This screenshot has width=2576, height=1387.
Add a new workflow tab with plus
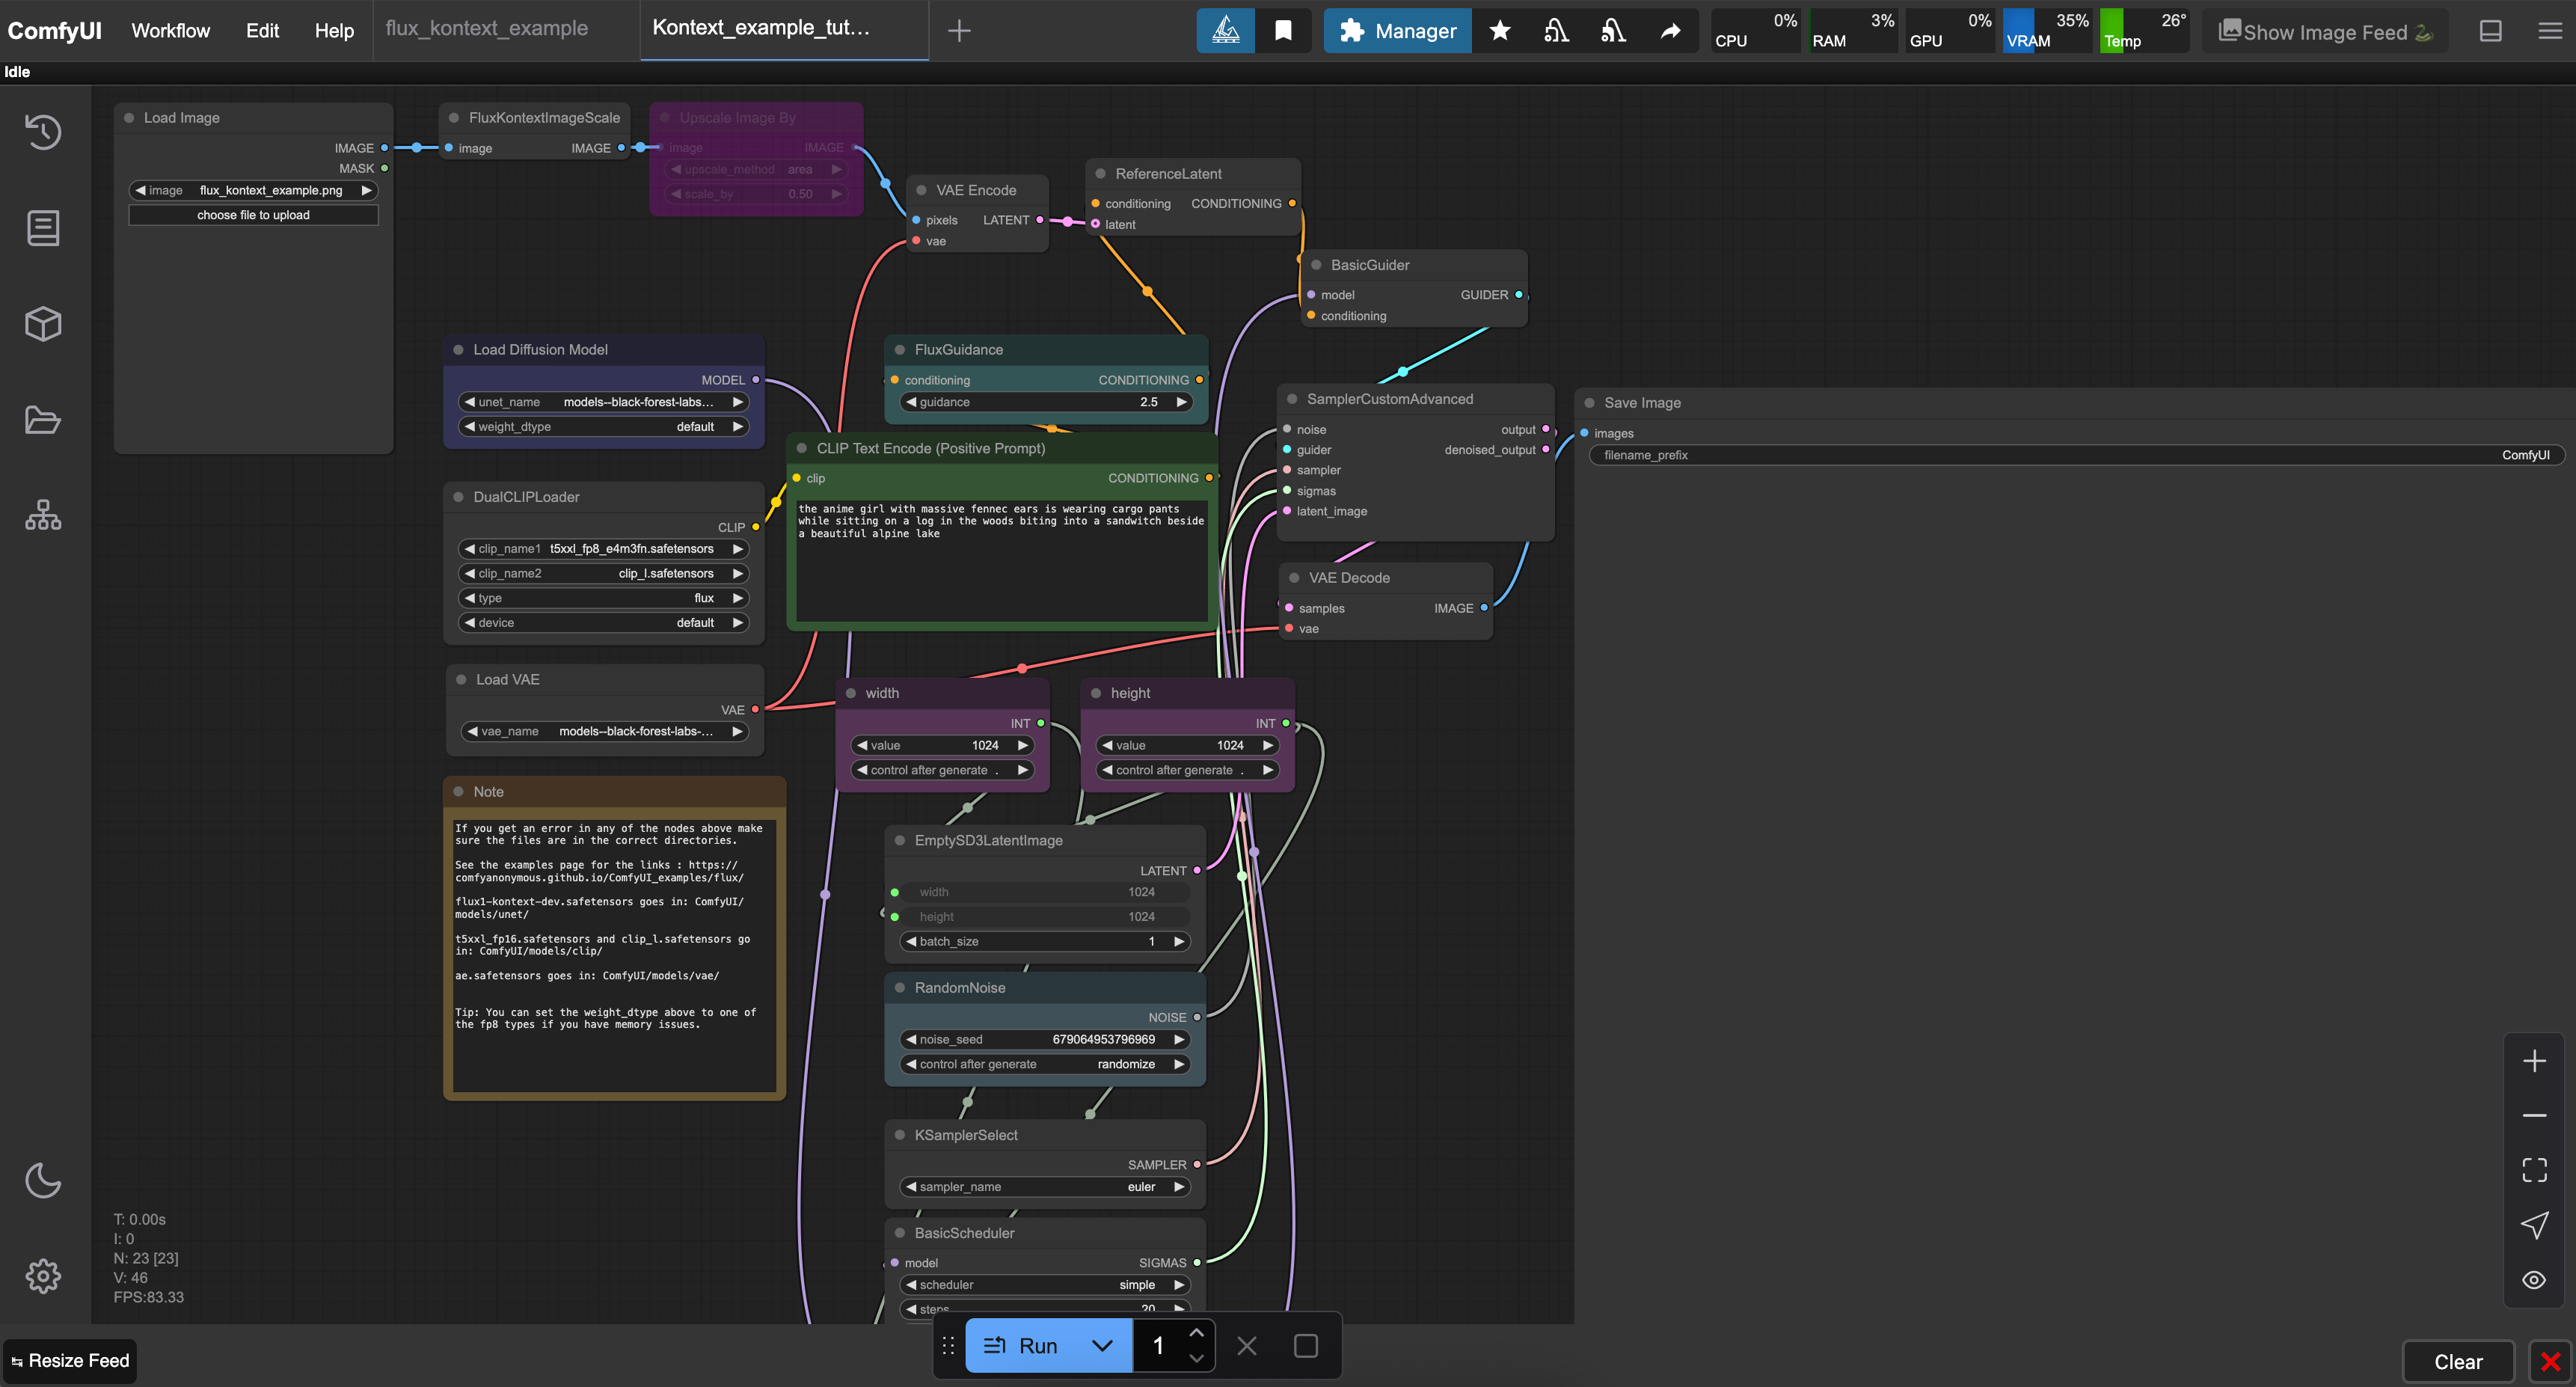(959, 31)
